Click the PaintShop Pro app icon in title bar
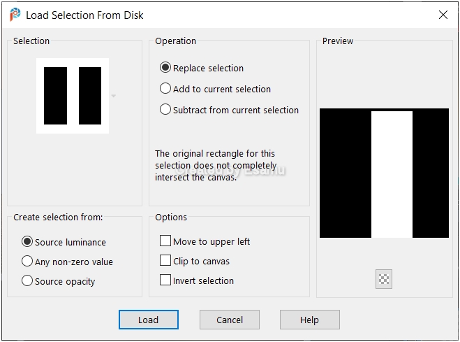 15,15
